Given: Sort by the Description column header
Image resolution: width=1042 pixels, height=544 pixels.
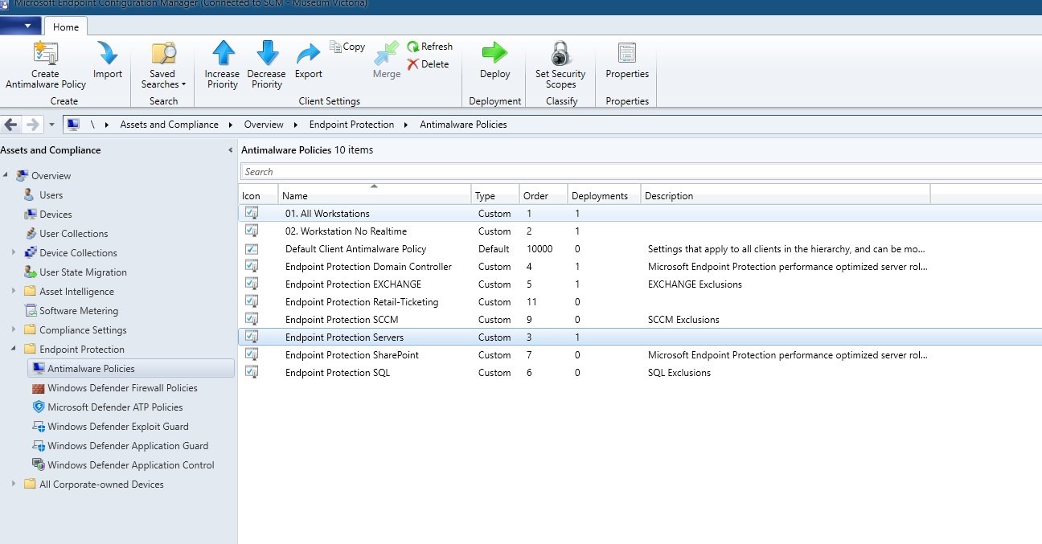Looking at the screenshot, I should tap(786, 195).
